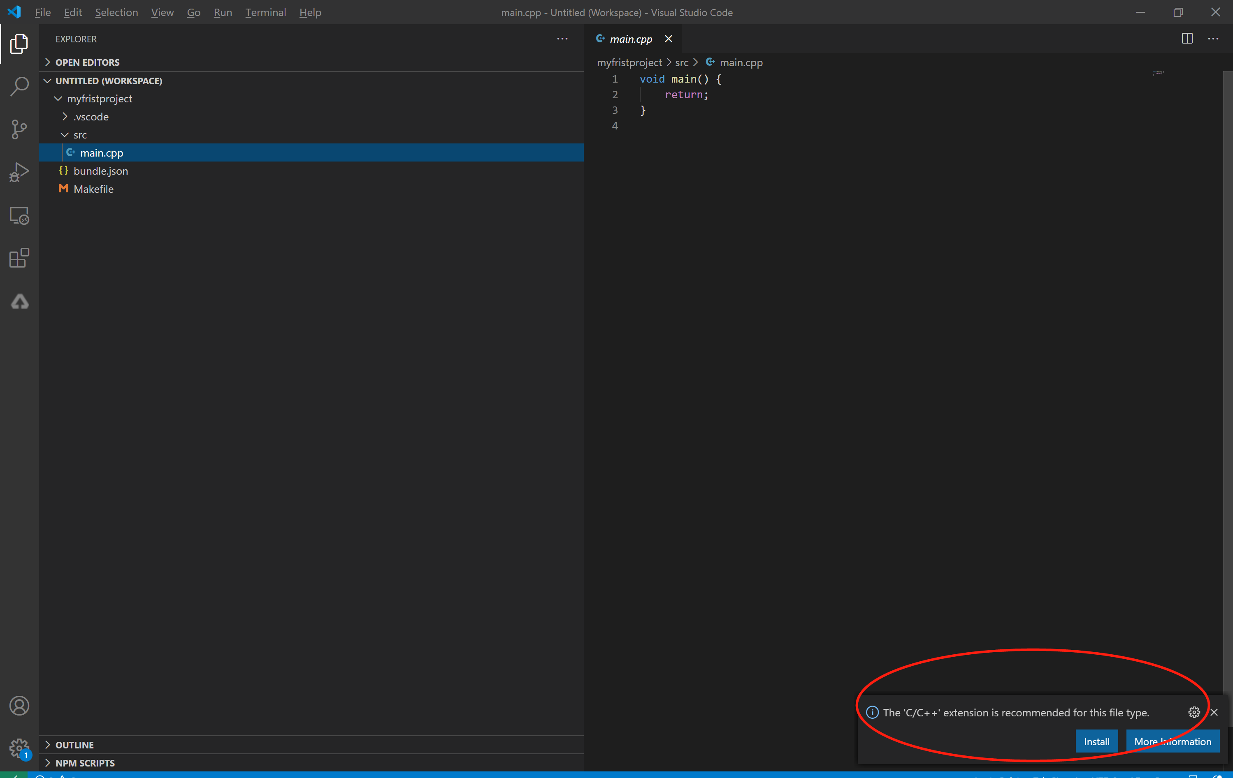
Task: Open the Remote Explorer view
Action: [x=19, y=215]
